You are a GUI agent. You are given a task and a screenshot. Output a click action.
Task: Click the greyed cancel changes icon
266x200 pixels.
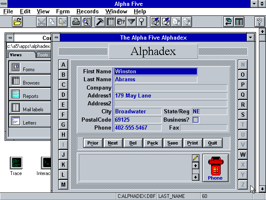tap(187, 22)
